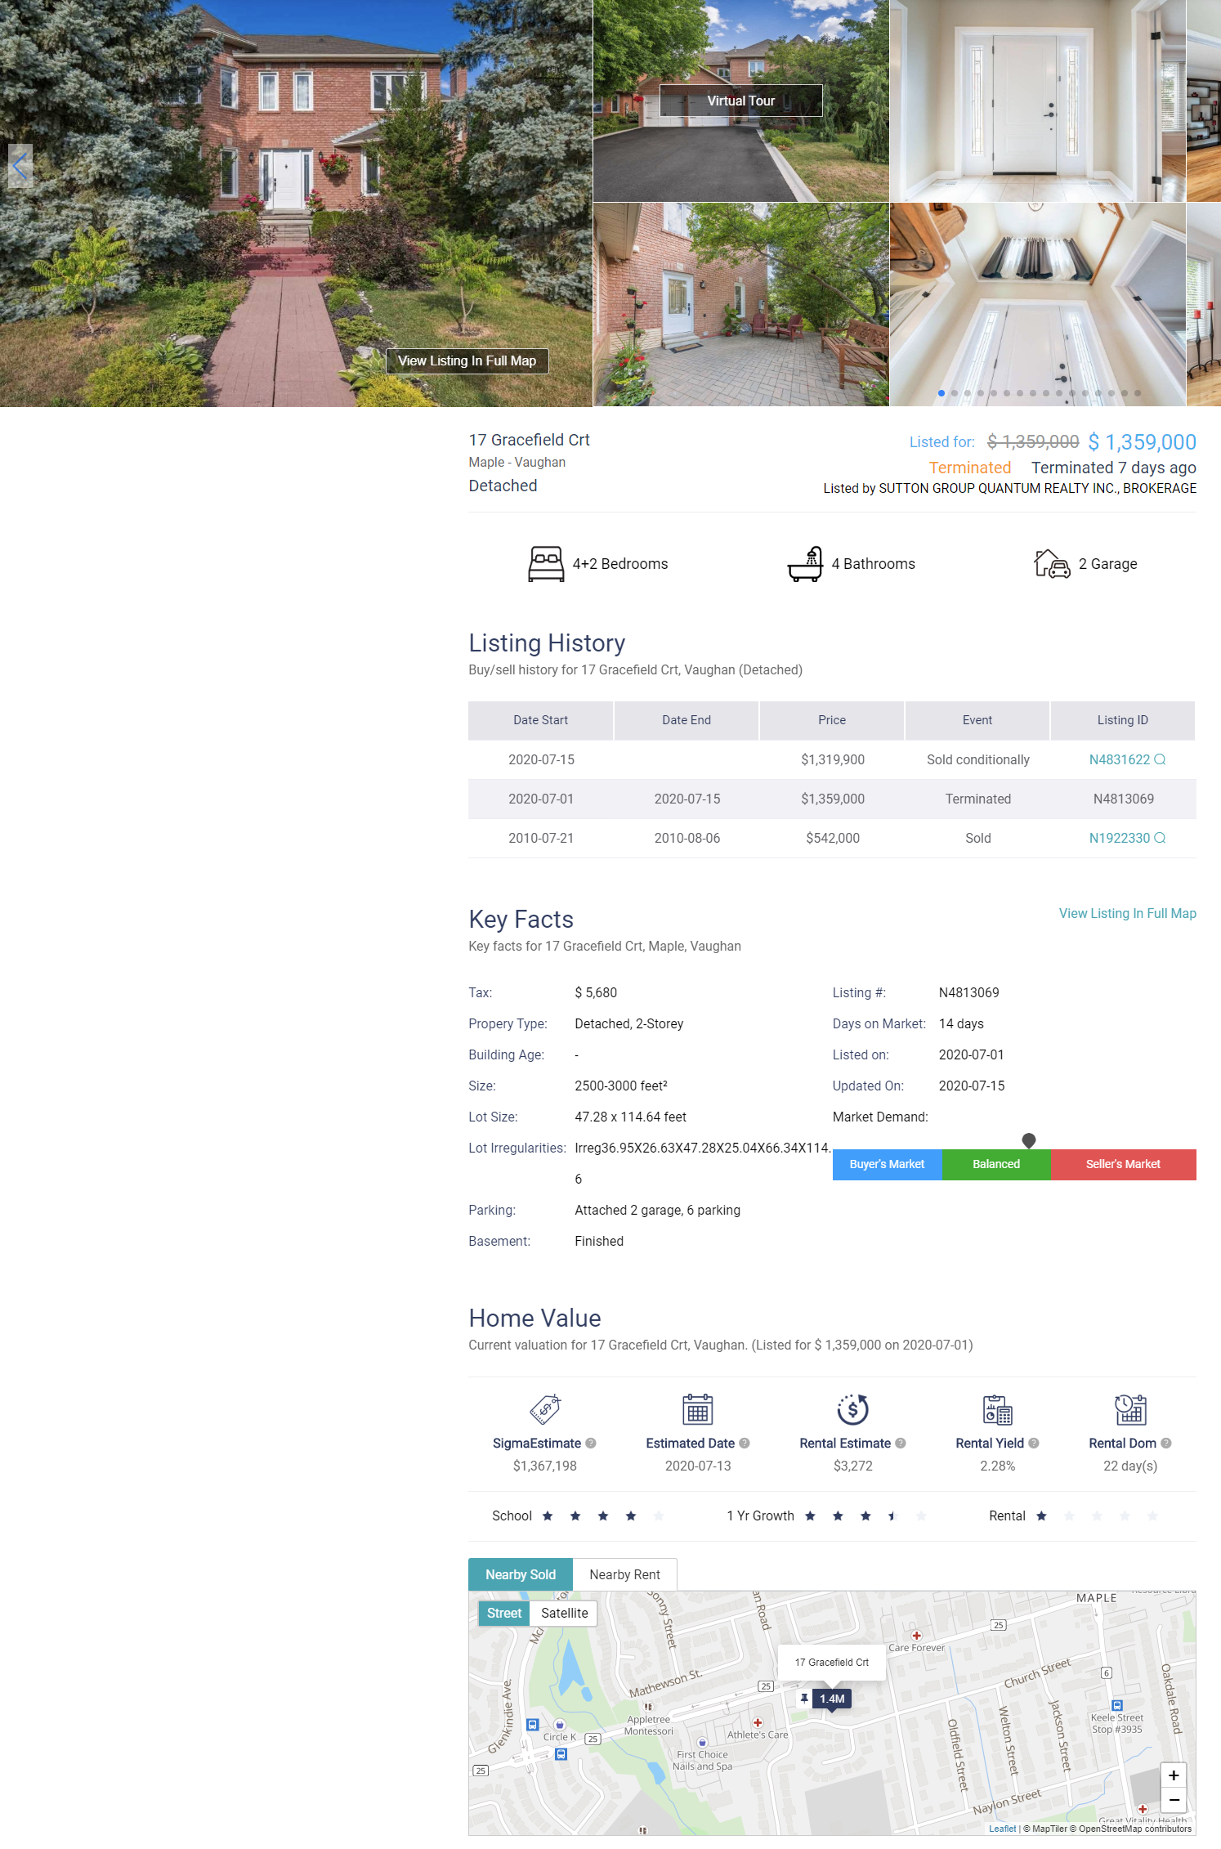The width and height of the screenshot is (1221, 1849).
Task: Click the Rental Yield calculator icon
Action: (998, 1409)
